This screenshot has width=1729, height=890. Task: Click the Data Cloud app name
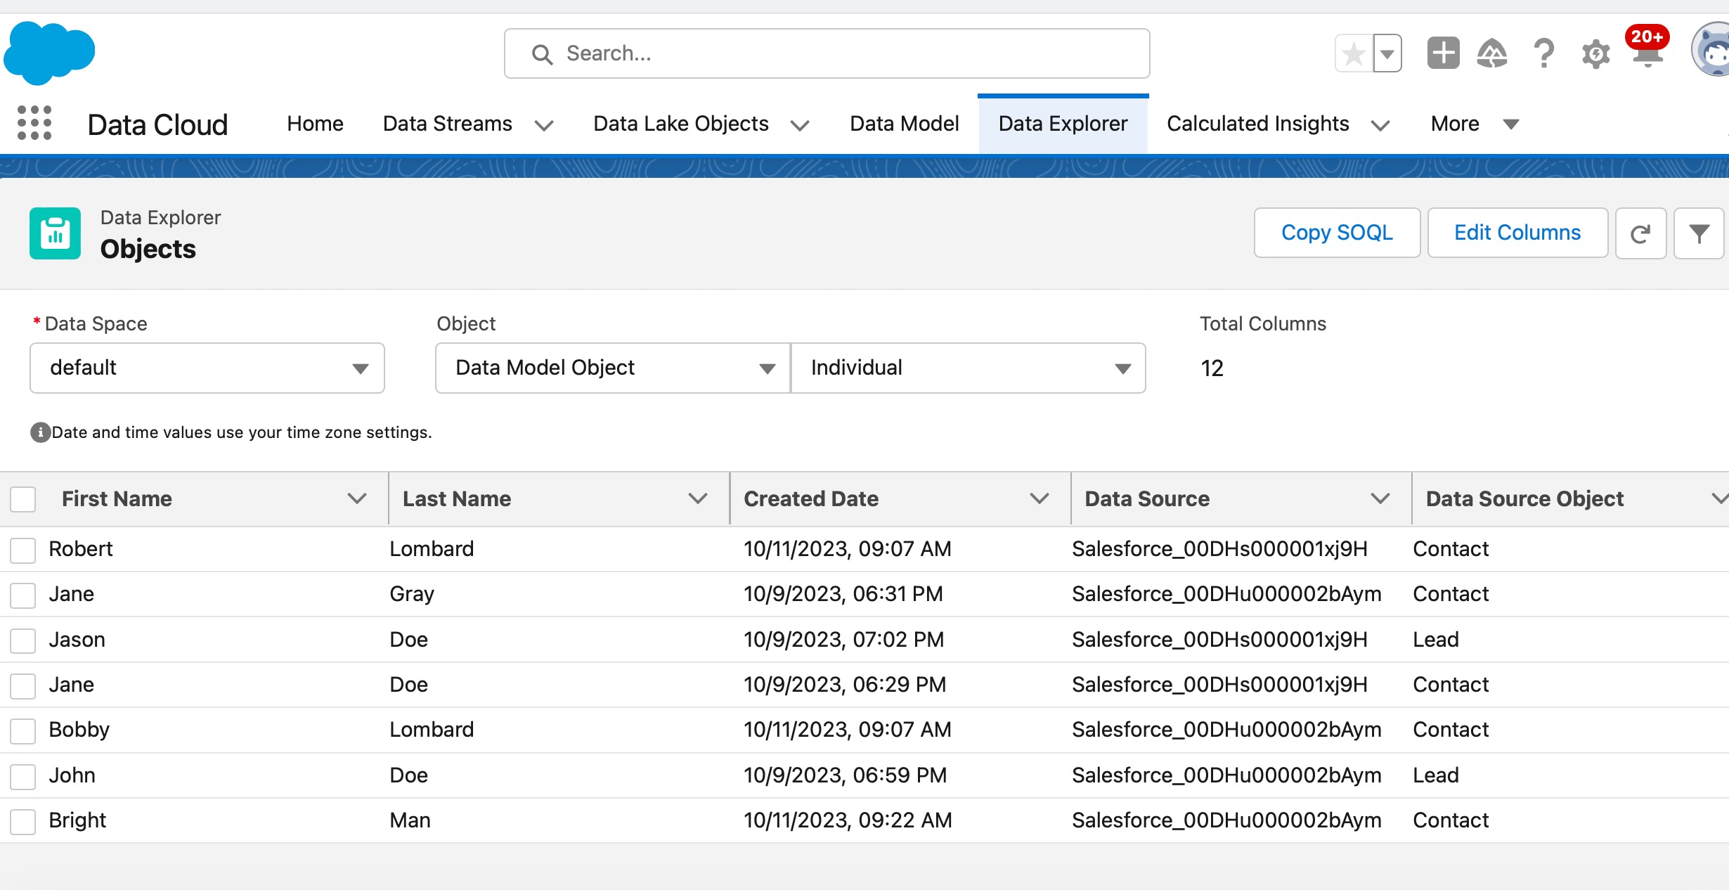click(x=157, y=124)
